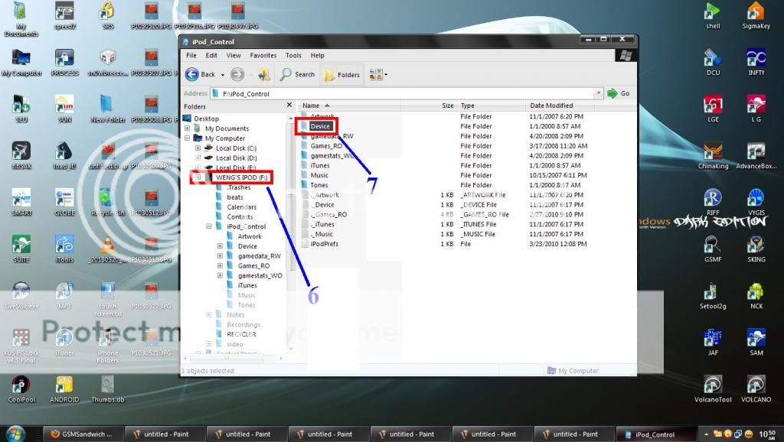Screen dimensions: 784x442
Task: Select the Device folder in file list
Action: tap(320, 126)
